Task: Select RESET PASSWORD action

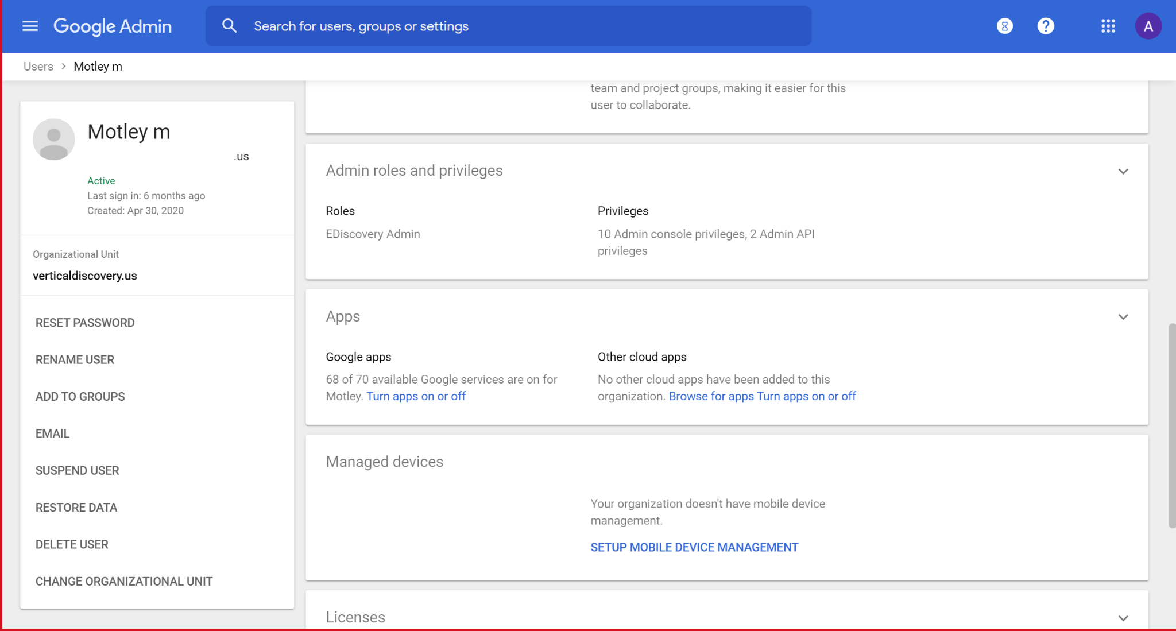Action: 85,323
